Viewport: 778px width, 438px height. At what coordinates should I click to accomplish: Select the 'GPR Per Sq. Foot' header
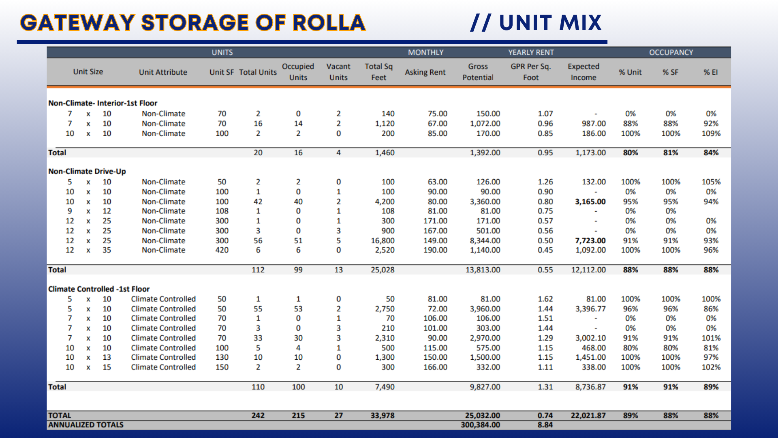(x=530, y=72)
